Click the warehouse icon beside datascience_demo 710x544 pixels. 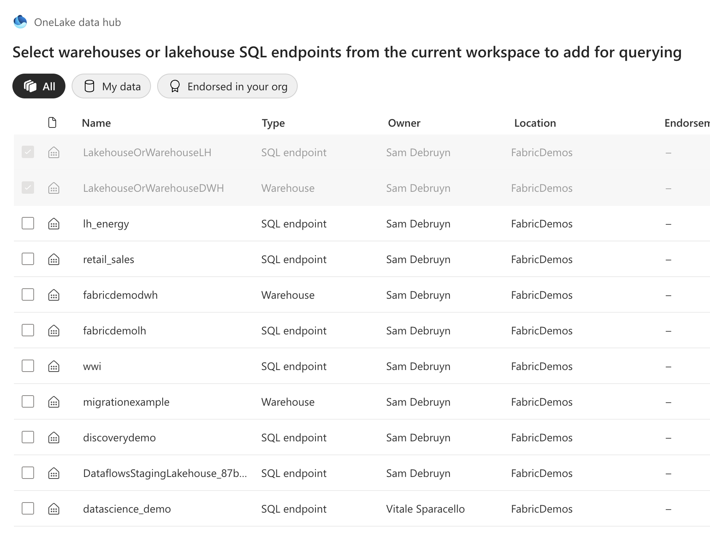(x=53, y=509)
